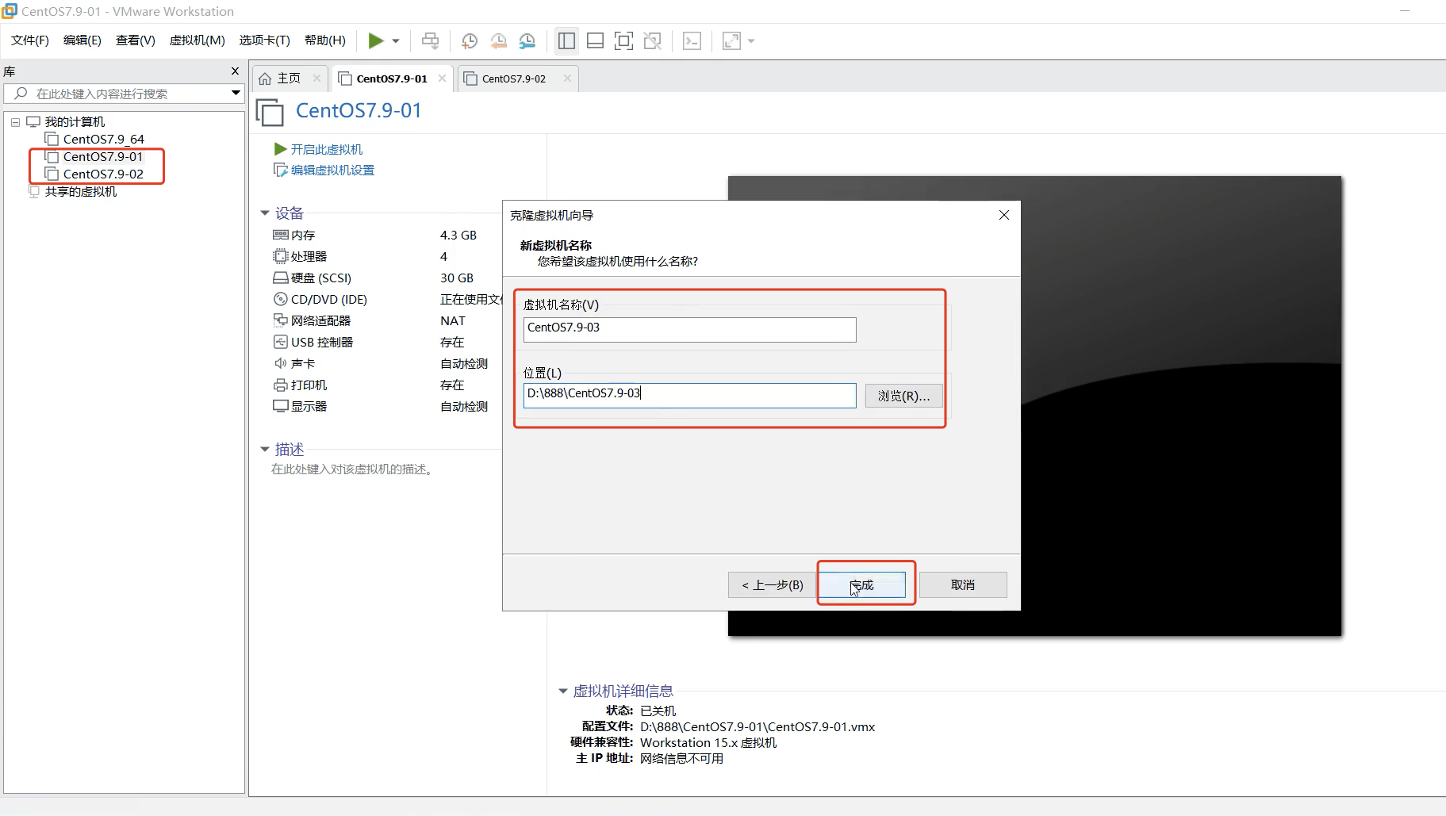Collapse the 虚拟机详细信息 section
1446x816 pixels.
(563, 691)
